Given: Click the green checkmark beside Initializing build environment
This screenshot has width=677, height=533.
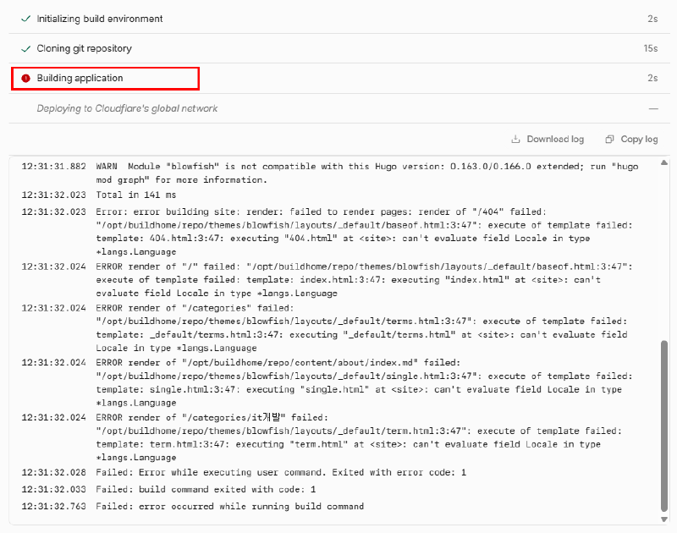Looking at the screenshot, I should tap(26, 19).
